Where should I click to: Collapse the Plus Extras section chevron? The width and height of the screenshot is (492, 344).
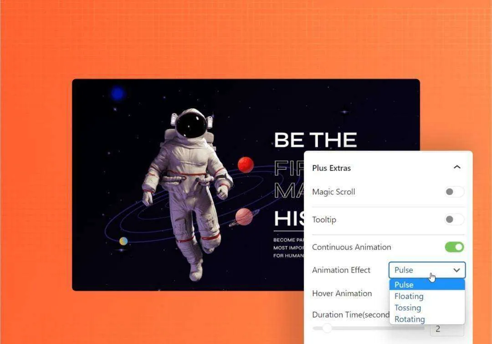pyautogui.click(x=457, y=167)
